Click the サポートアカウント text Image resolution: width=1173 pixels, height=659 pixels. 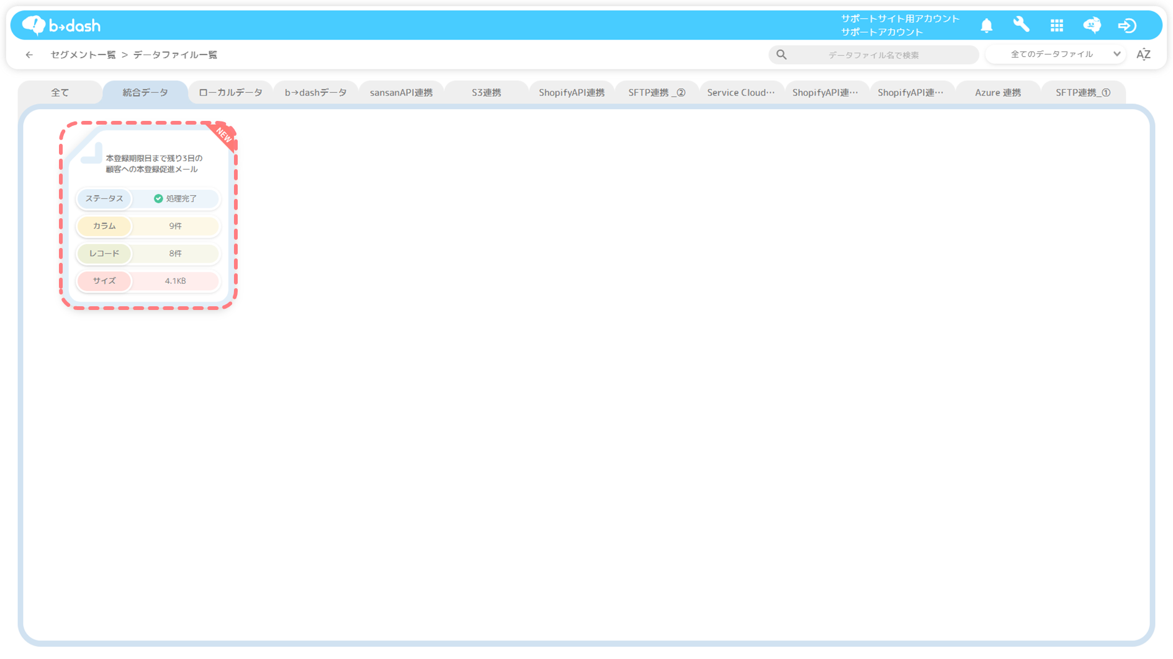pos(882,32)
